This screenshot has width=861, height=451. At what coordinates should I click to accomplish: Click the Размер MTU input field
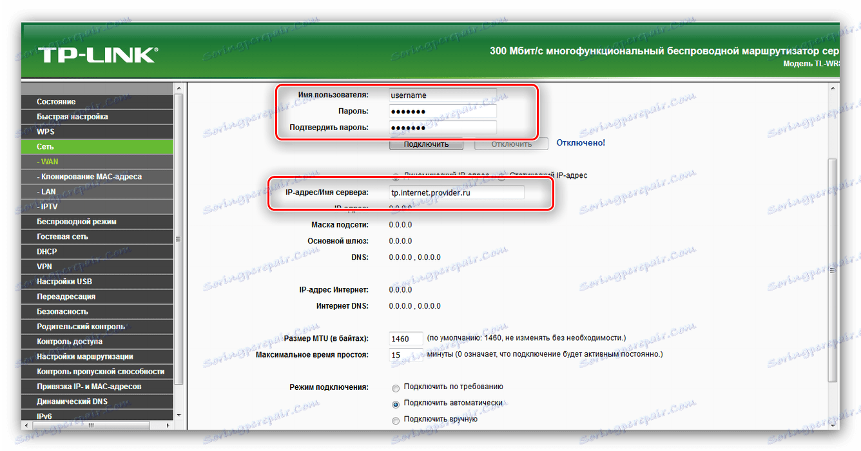[x=406, y=338]
